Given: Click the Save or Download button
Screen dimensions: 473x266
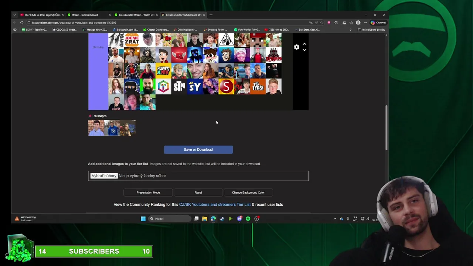Looking at the screenshot, I should point(198,150).
